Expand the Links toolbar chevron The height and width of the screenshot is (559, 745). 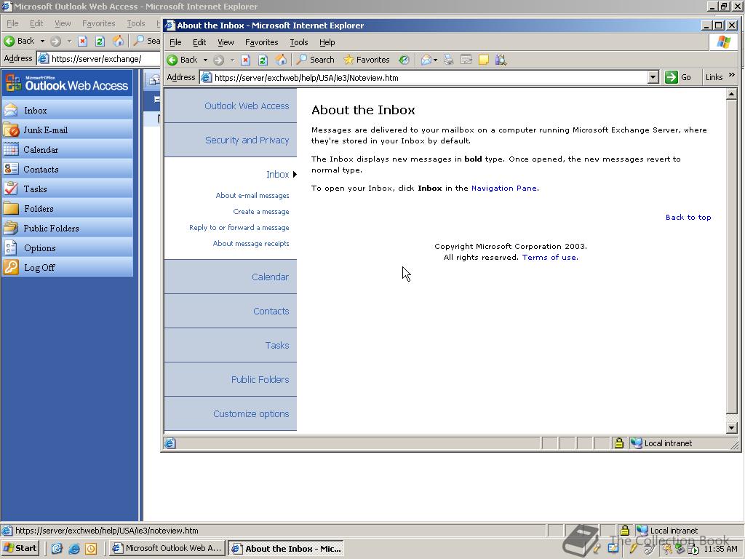pos(732,75)
